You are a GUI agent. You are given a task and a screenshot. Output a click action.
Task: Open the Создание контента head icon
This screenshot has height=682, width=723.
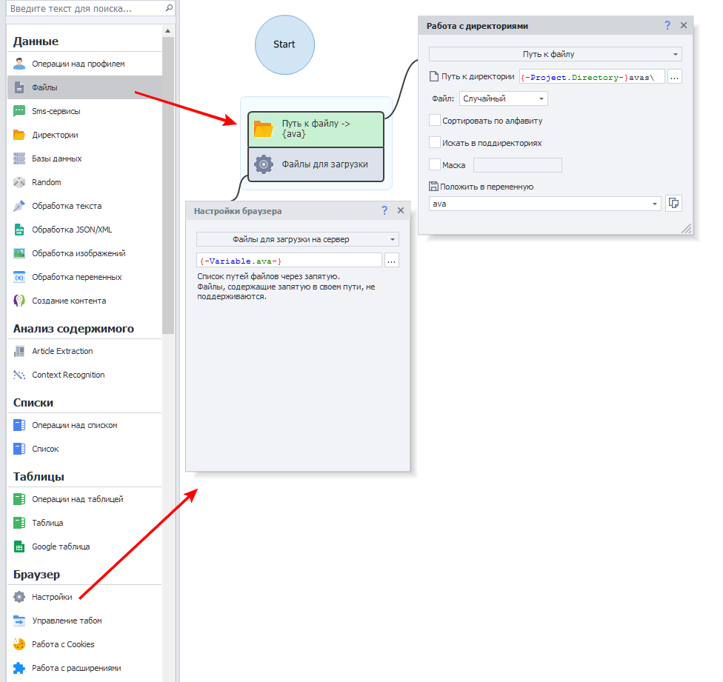[x=19, y=301]
